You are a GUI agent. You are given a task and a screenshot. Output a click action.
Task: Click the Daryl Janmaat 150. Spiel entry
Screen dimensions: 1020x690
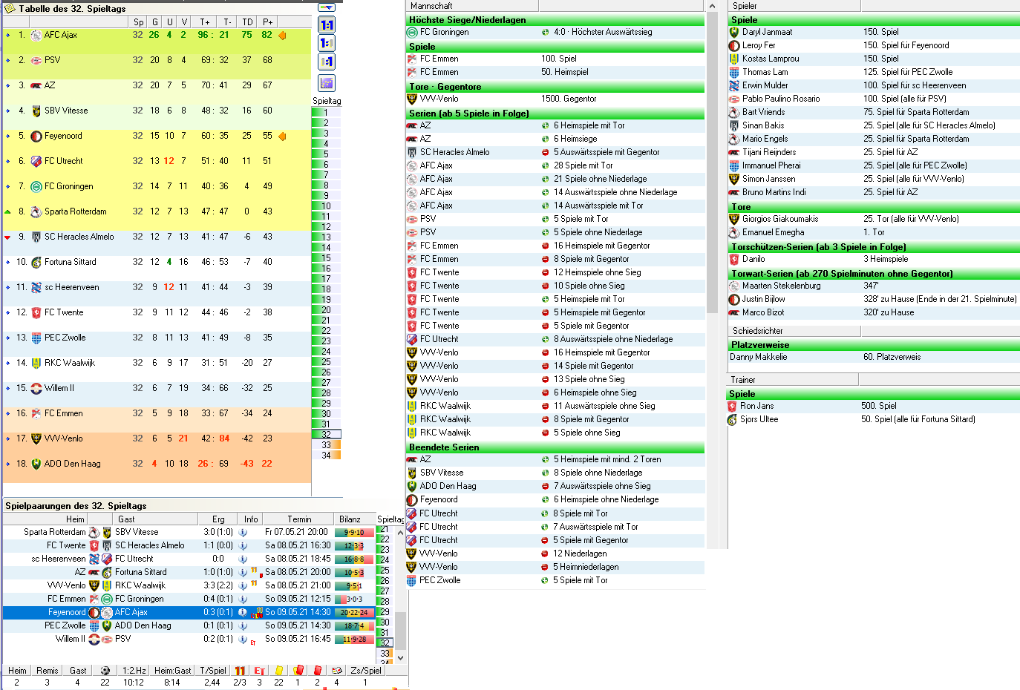[x=874, y=32]
